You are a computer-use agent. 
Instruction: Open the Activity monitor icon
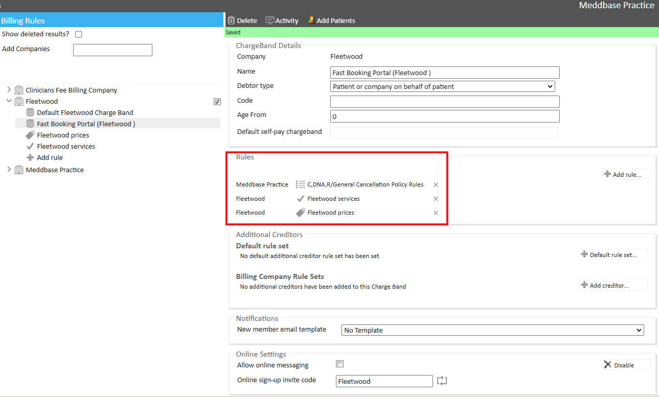(x=270, y=20)
